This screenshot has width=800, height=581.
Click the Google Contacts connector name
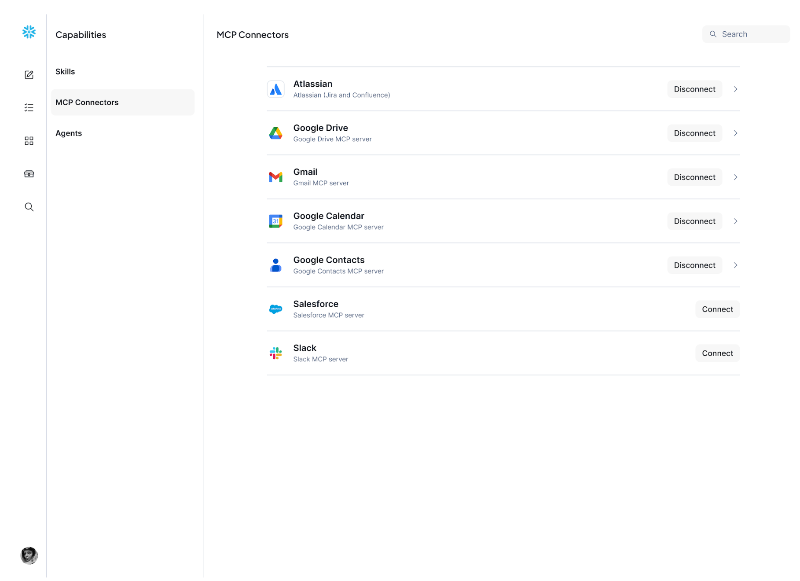pos(329,260)
